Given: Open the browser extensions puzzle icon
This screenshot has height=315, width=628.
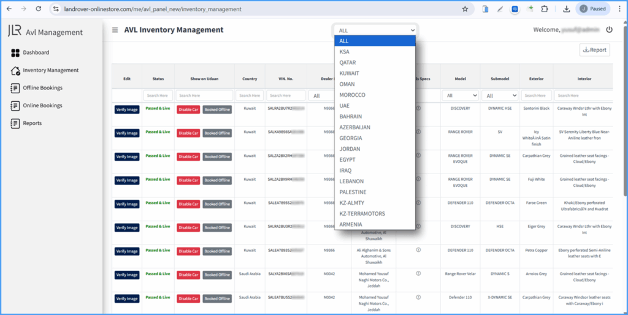Looking at the screenshot, I should click(543, 9).
